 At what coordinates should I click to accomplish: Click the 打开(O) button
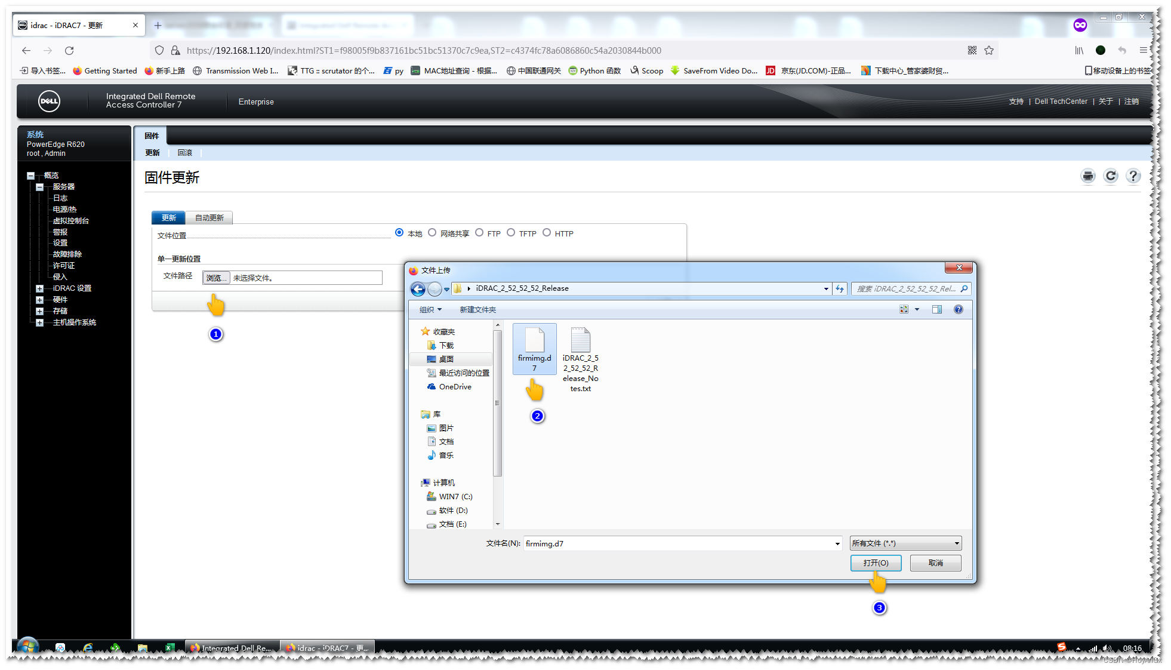point(876,563)
